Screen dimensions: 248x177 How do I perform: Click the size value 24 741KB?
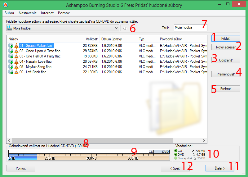(90, 67)
